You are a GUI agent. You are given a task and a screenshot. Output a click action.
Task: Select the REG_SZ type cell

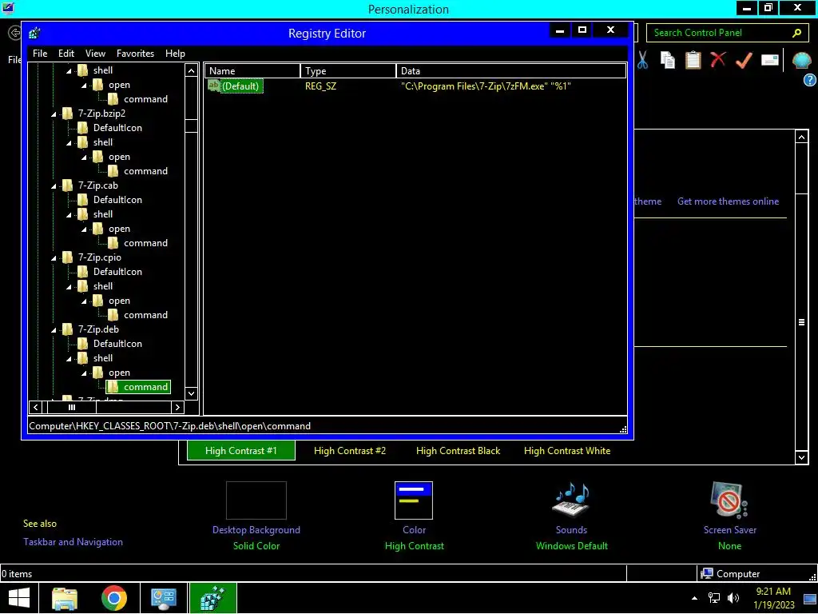point(320,86)
